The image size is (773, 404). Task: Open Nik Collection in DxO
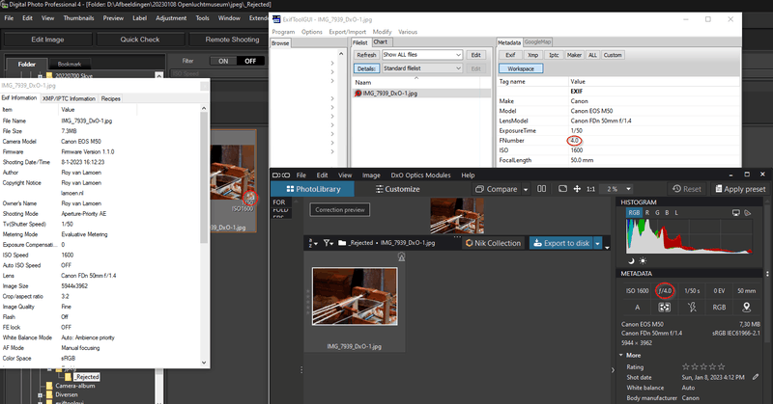coord(493,243)
